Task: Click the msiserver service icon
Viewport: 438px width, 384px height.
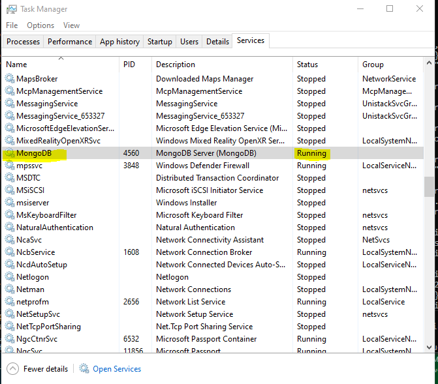Action: click(9, 203)
